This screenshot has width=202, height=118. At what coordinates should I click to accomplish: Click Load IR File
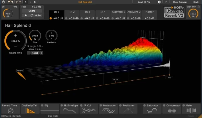[x=144, y=2]
